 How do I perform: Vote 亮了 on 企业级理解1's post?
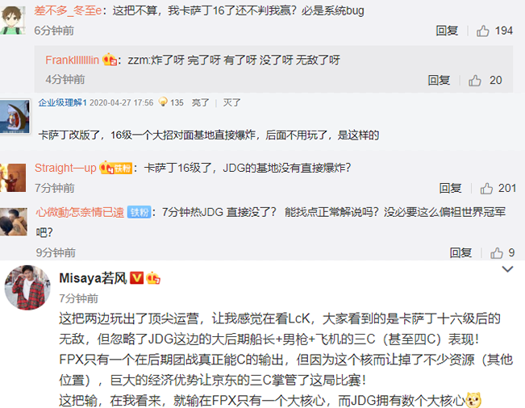coord(200,102)
